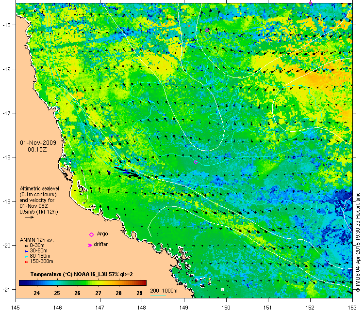Viewport: 364px width, 310px height.
Task: Click the 'ANMN 12h av.' heading
Action: point(37,240)
